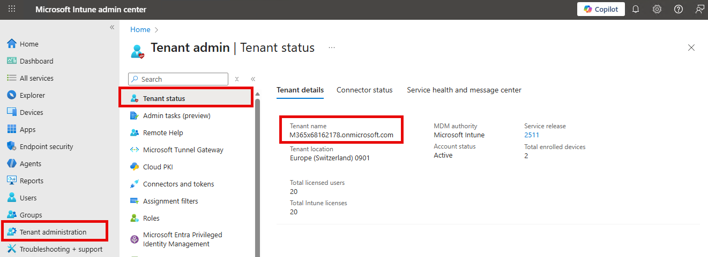The width and height of the screenshot is (708, 257).
Task: Open Troubleshooting + support label
Action: 61,249
